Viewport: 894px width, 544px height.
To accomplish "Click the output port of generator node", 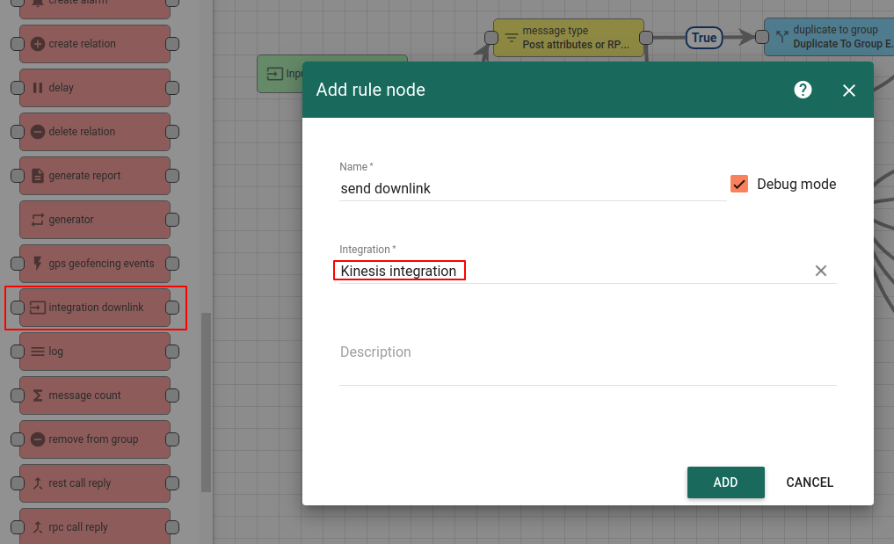I will coord(172,220).
